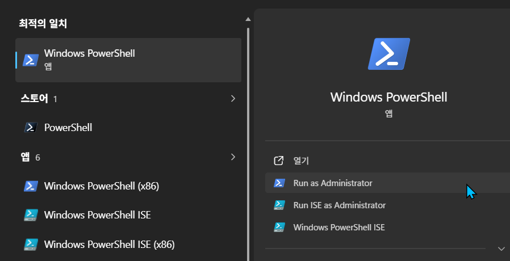
Task: Click the Windows PowerShell ISE icon in apps list
Action: pyautogui.click(x=31, y=215)
